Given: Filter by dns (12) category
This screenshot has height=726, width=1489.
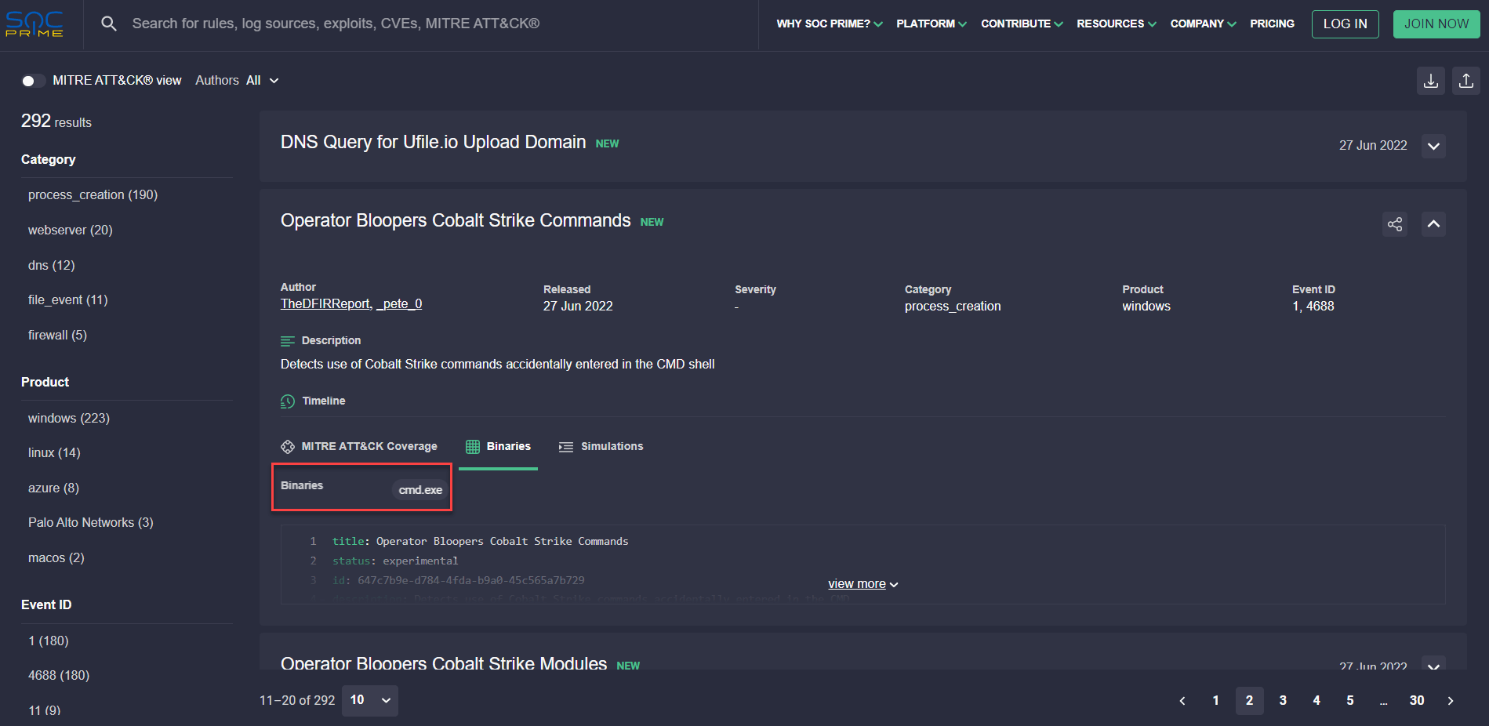Looking at the screenshot, I should click(52, 266).
